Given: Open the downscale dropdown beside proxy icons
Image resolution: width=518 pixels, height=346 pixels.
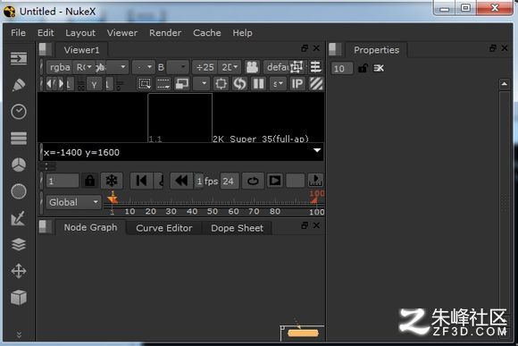Looking at the screenshot, I should click(x=202, y=84).
